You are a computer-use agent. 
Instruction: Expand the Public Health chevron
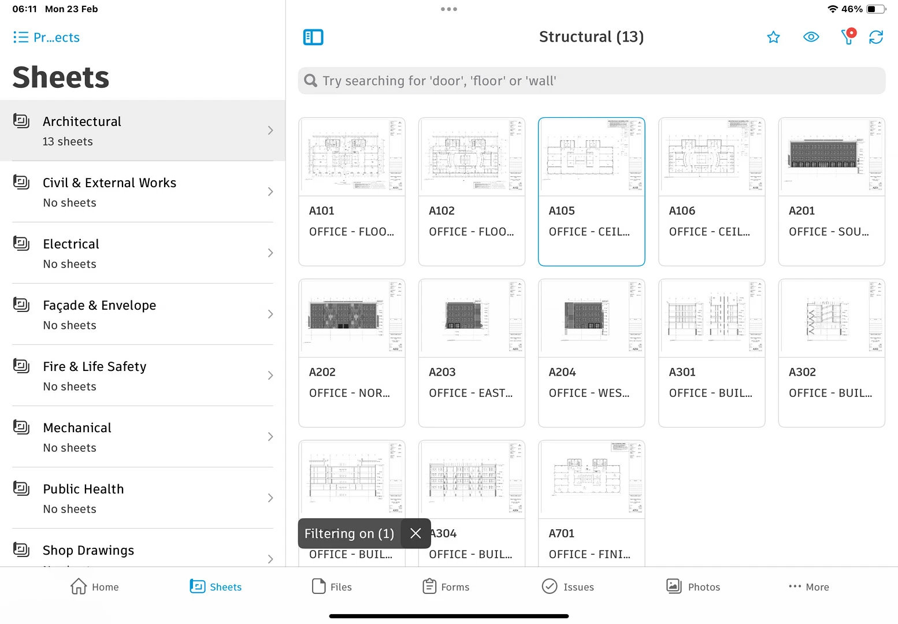point(270,498)
